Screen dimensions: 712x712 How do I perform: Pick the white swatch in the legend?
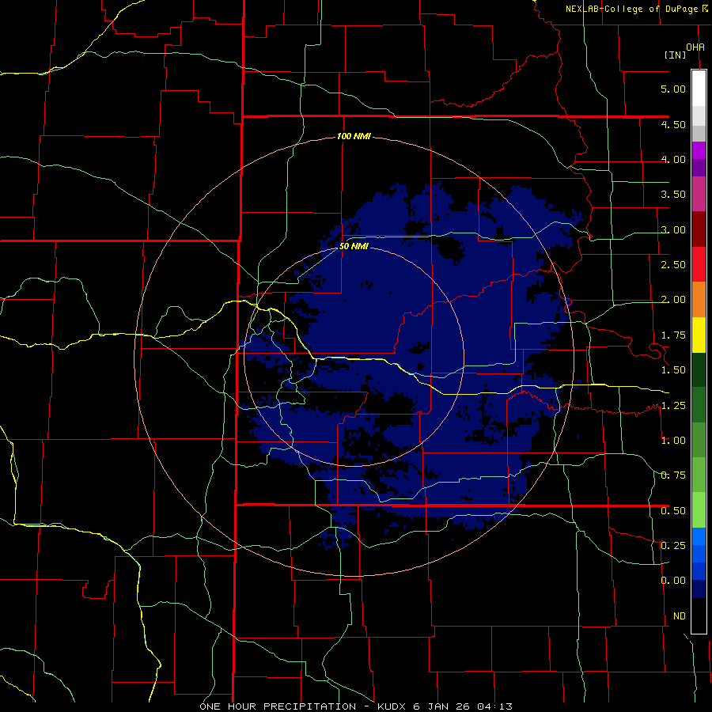(x=699, y=89)
